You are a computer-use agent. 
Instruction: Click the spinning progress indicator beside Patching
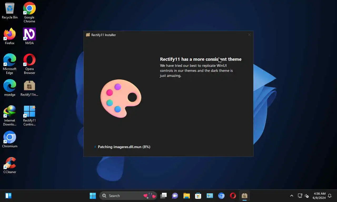95,147
